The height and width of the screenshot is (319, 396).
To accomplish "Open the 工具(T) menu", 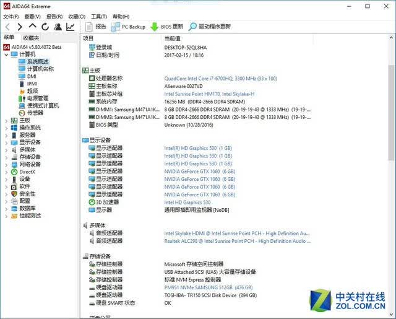I will [x=99, y=17].
